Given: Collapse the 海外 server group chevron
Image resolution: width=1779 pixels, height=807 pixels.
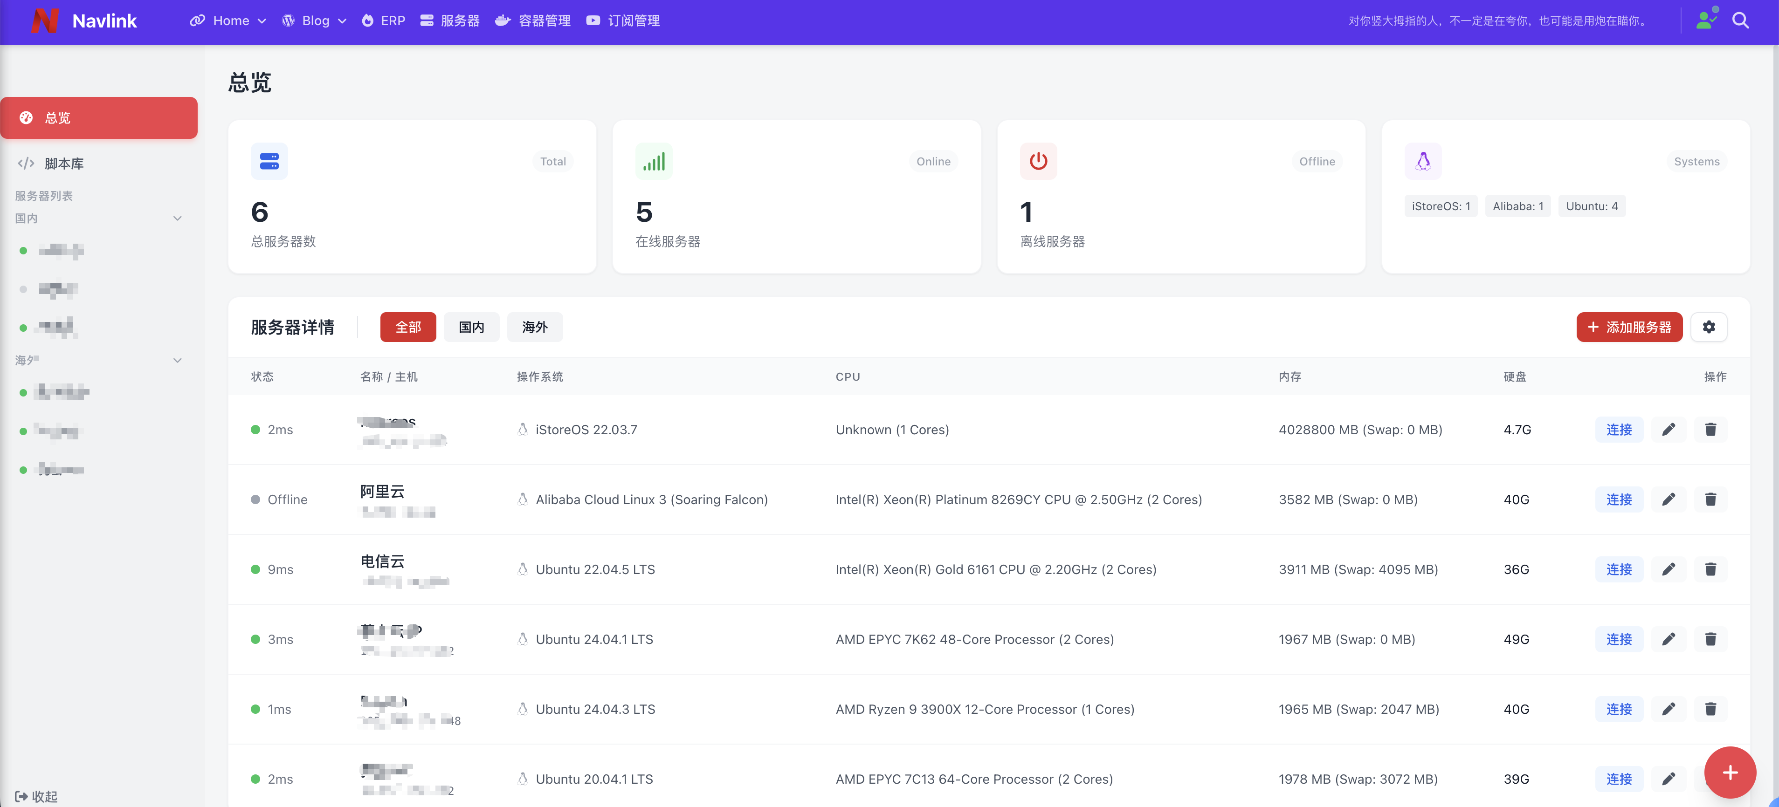Looking at the screenshot, I should pyautogui.click(x=178, y=360).
